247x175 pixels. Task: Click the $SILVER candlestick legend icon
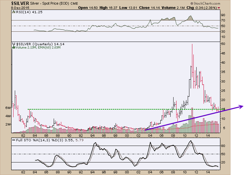coord(14,44)
